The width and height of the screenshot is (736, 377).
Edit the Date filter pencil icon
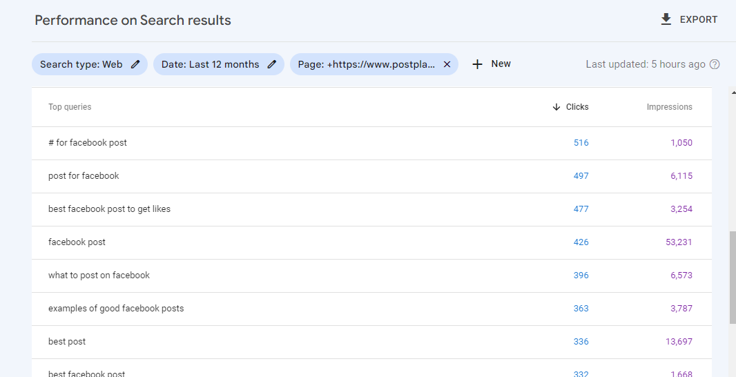click(272, 64)
